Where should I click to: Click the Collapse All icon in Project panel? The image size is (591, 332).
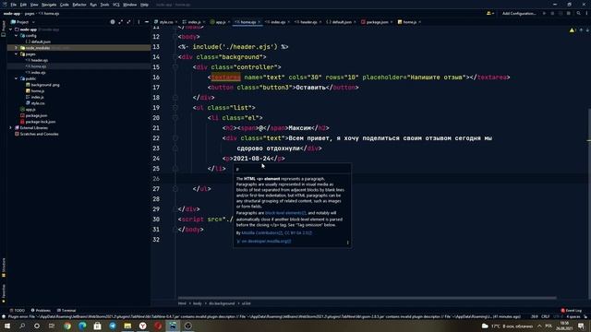pos(129,22)
